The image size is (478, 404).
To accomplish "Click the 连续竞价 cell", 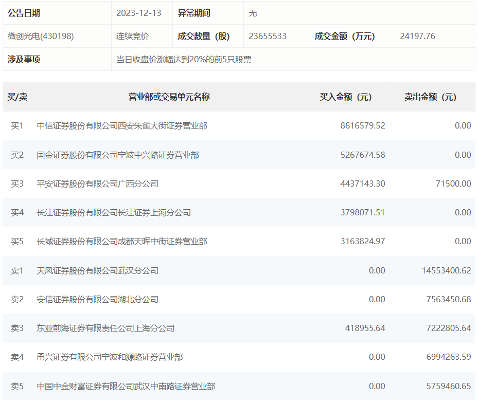I will pyautogui.click(x=132, y=36).
